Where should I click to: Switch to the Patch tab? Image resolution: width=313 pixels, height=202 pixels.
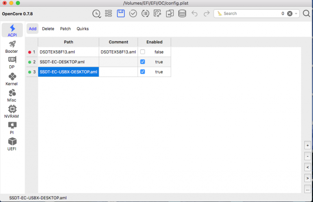pos(65,29)
